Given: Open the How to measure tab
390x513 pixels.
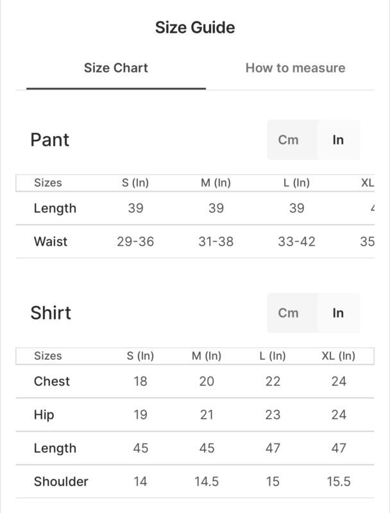Looking at the screenshot, I should [295, 68].
